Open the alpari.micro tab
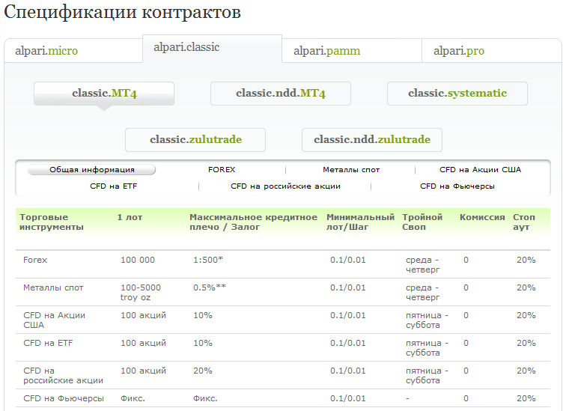The width and height of the screenshot is (566, 411). click(73, 50)
